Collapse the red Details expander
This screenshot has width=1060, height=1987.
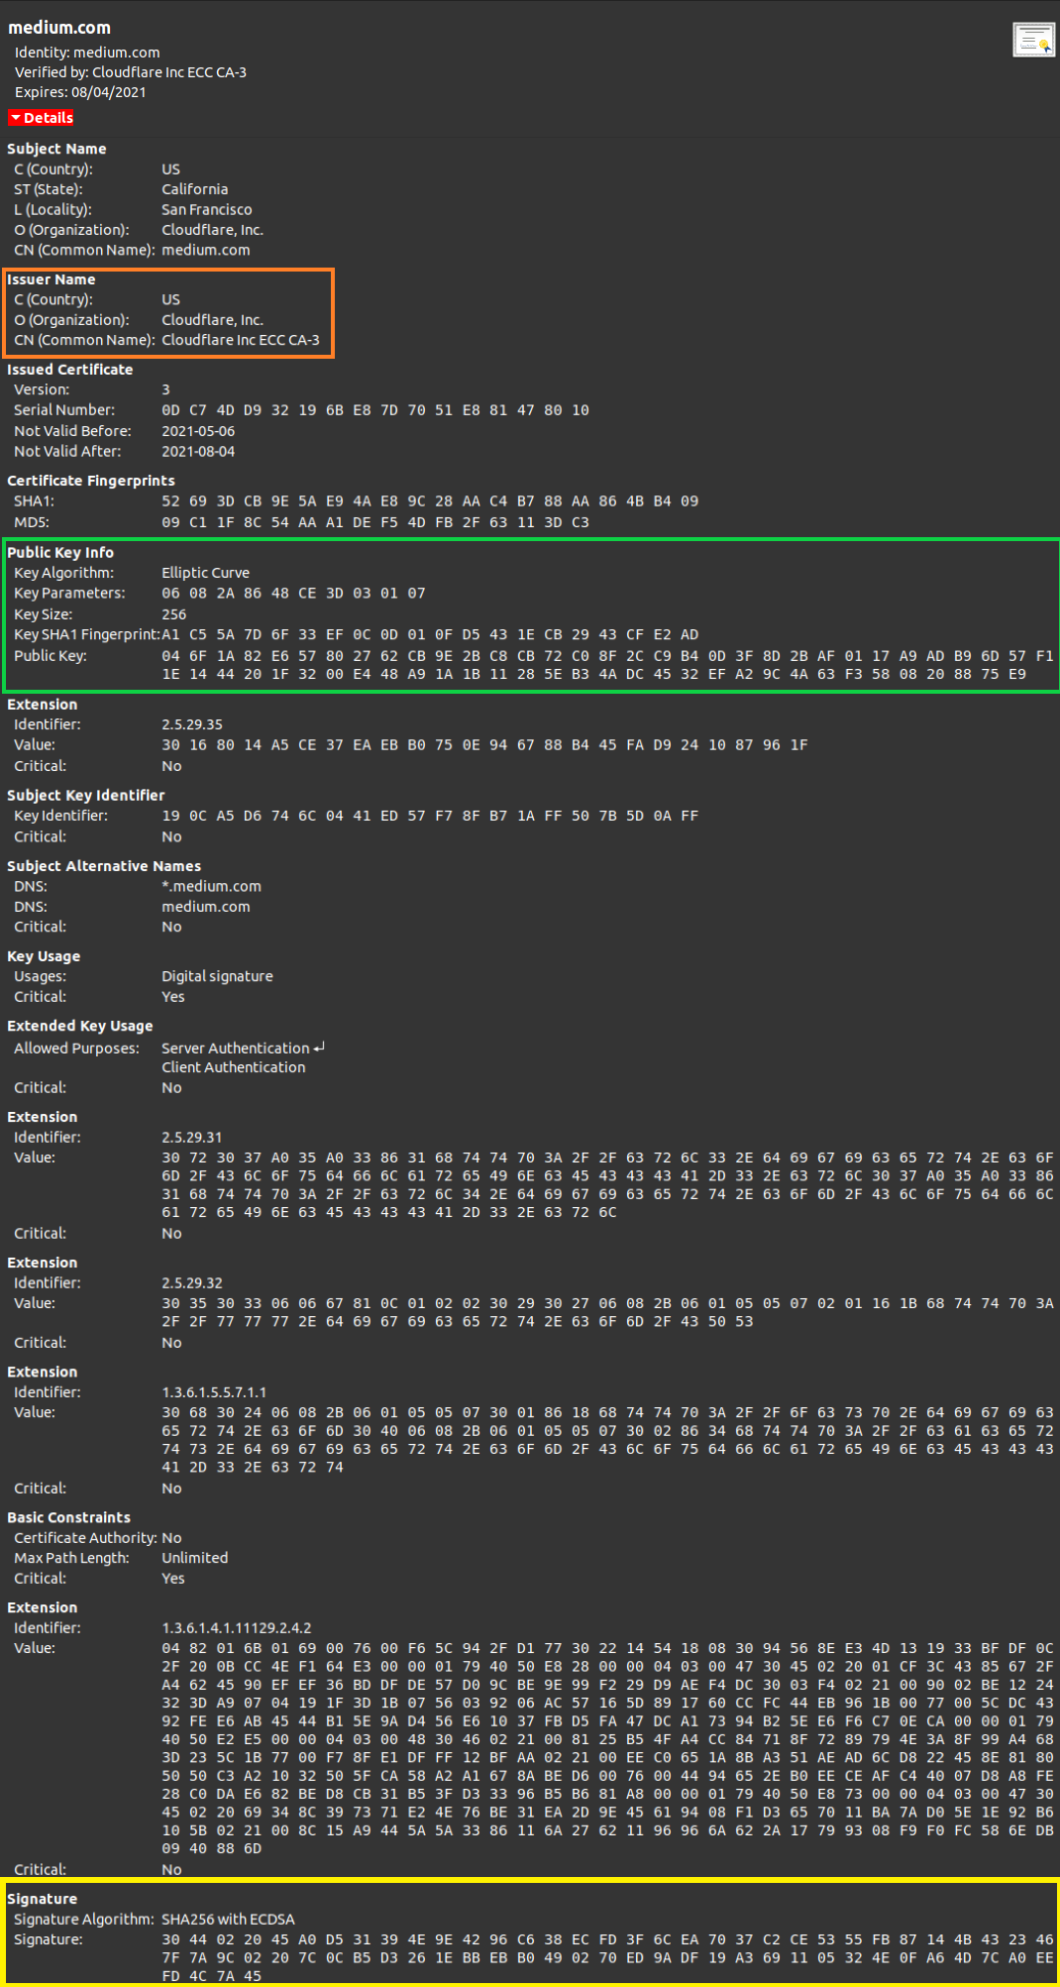tap(42, 118)
